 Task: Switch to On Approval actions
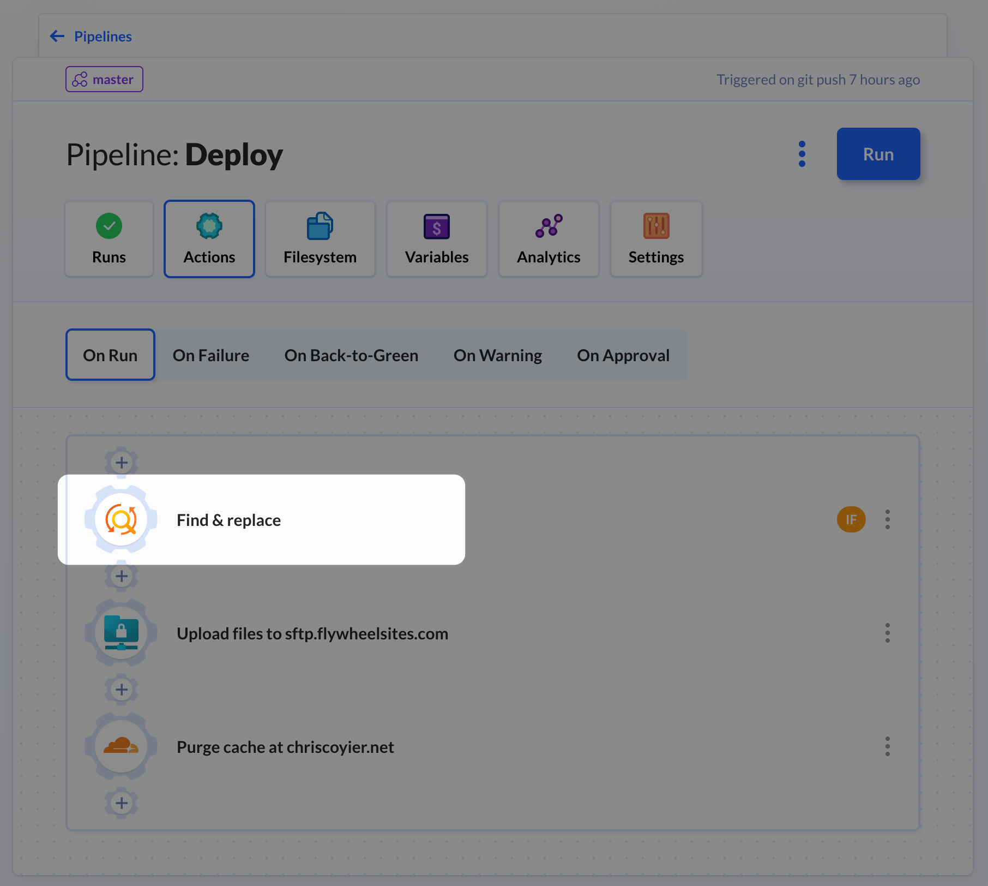[623, 355]
